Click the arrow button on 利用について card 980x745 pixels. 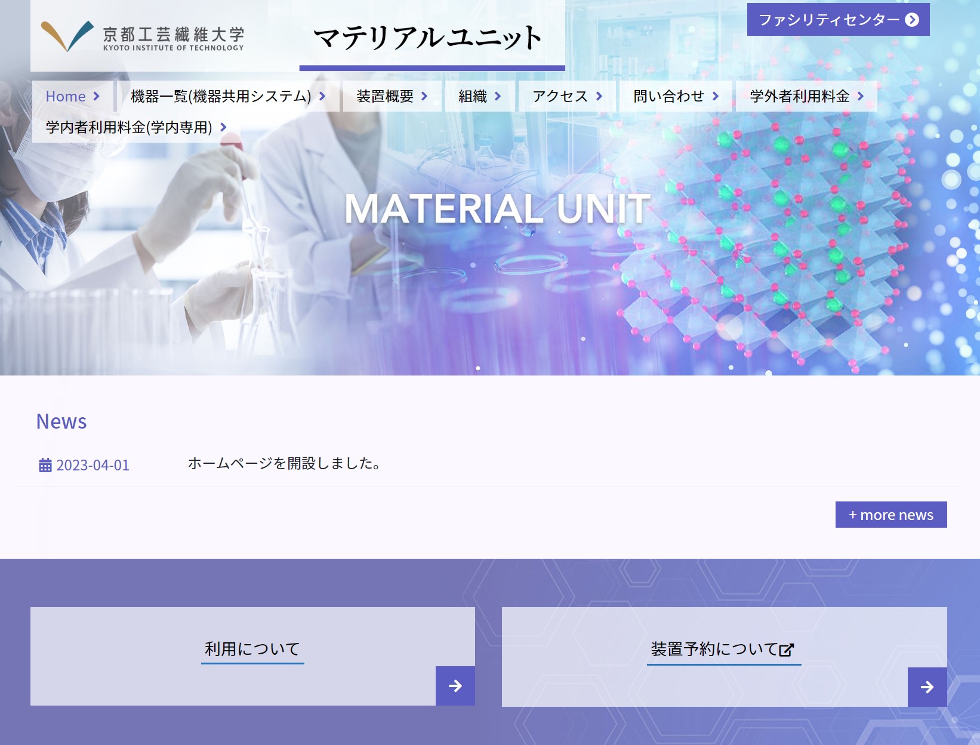coord(455,686)
